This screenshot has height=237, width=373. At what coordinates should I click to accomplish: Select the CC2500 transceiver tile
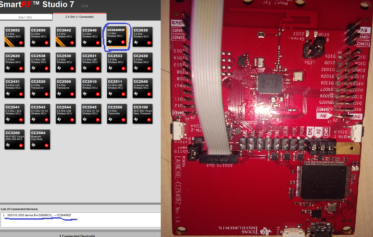click(x=66, y=88)
